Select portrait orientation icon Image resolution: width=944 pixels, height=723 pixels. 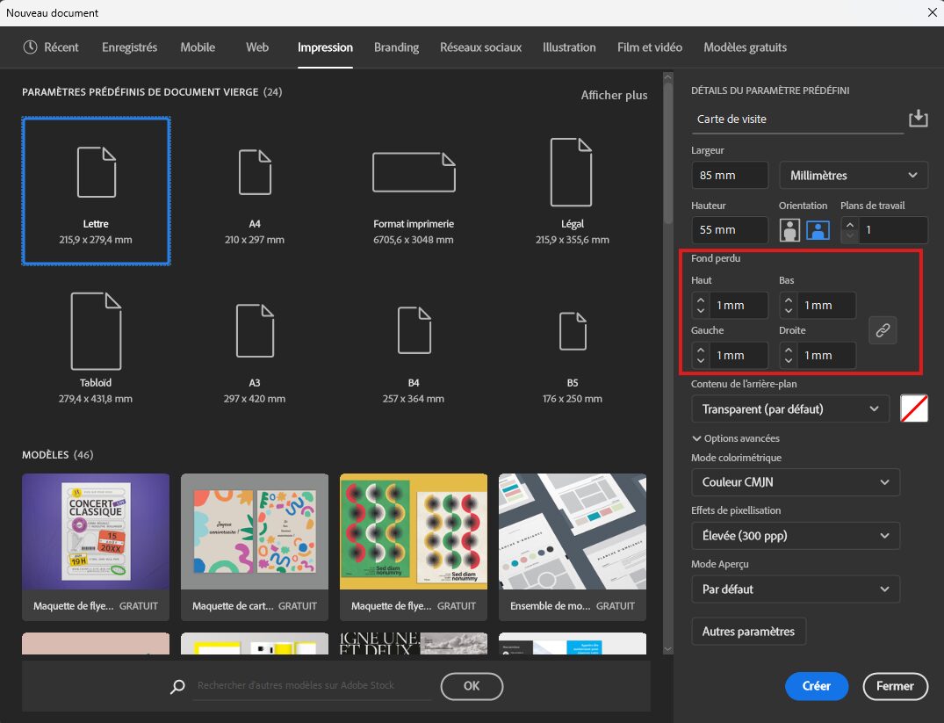[791, 230]
